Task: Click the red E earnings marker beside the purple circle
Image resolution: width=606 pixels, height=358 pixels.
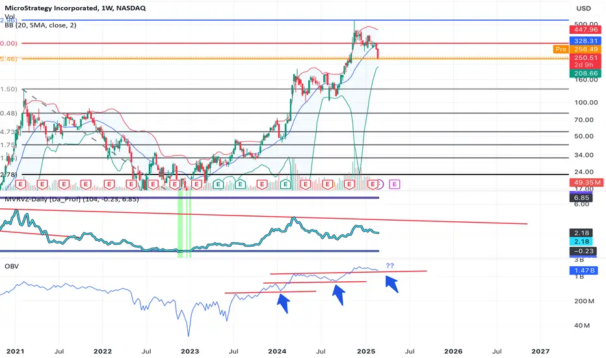Action: [x=373, y=184]
